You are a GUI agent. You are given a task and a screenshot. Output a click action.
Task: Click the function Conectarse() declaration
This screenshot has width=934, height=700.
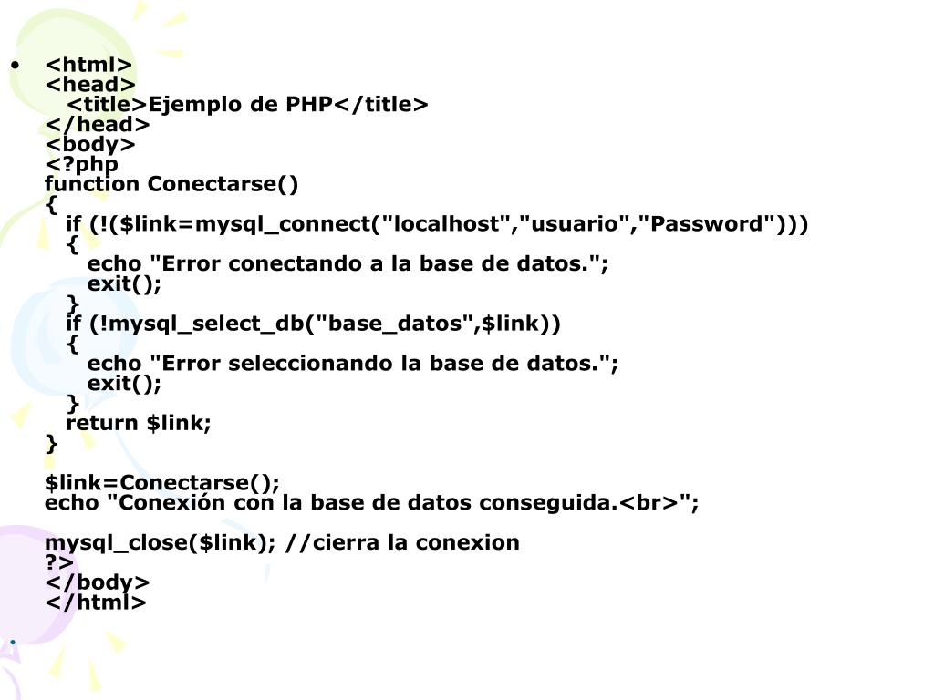tap(171, 184)
